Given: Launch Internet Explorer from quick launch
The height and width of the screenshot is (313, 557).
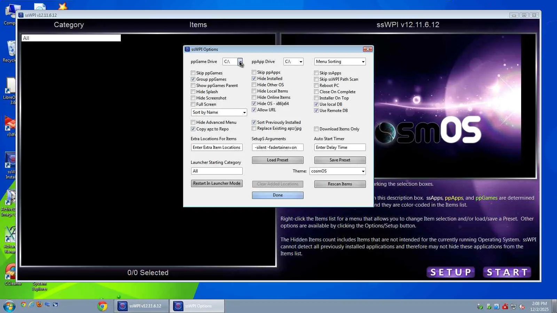Looking at the screenshot, I should point(31,305).
